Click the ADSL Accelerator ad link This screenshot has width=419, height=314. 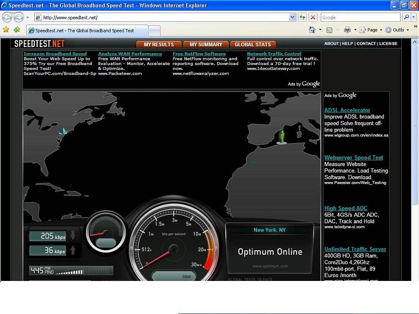tap(347, 110)
